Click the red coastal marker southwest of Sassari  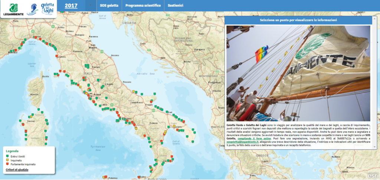coord(23,124)
